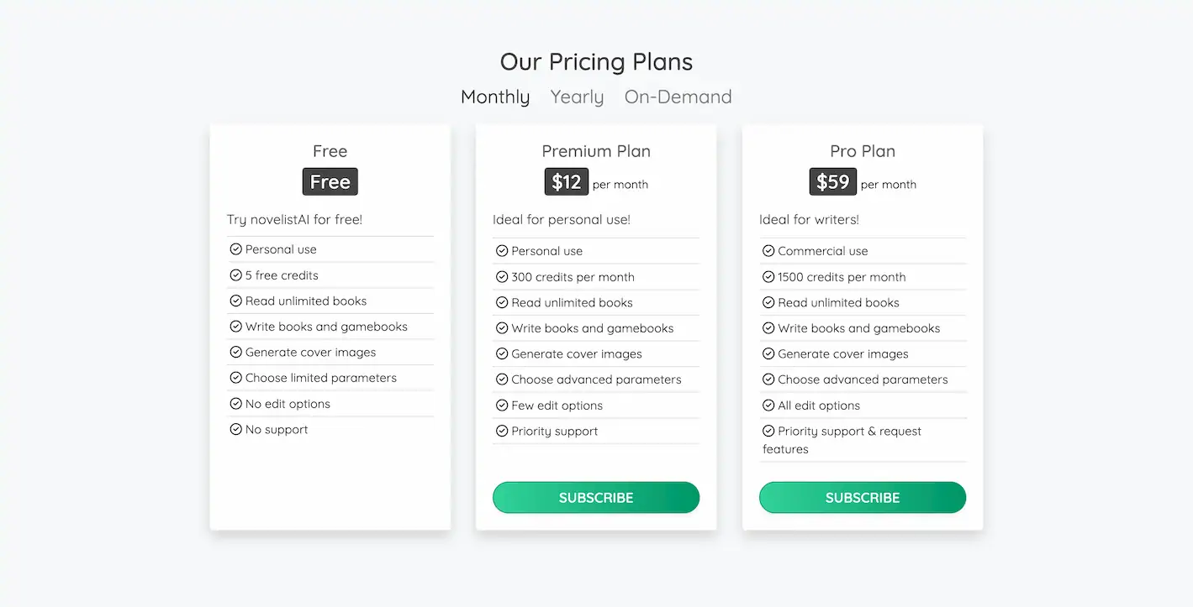The height and width of the screenshot is (607, 1193).
Task: Toggle the checkmark next to No support in Free plan
Action: [235, 429]
